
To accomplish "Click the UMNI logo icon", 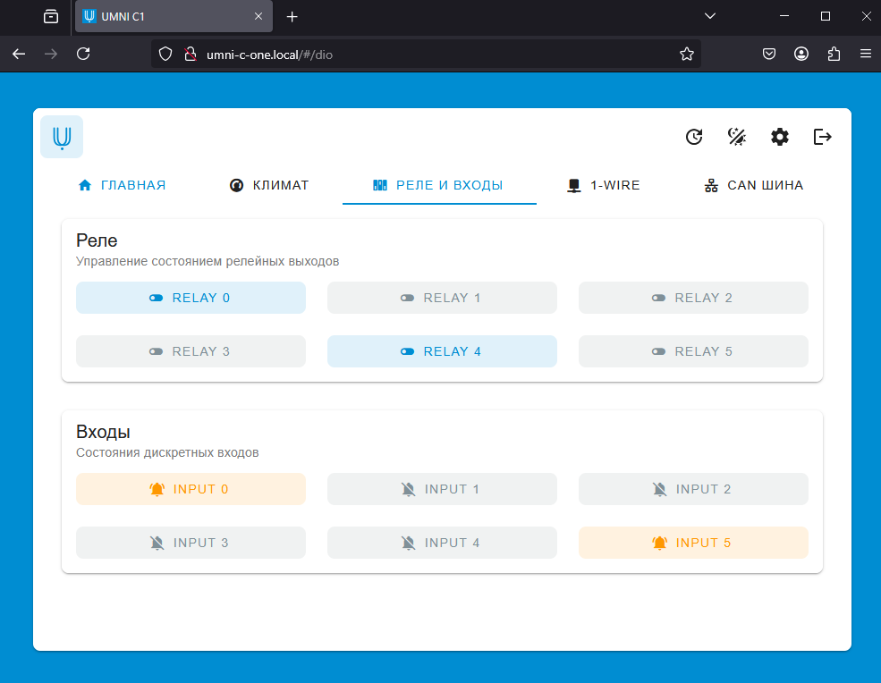I will tap(62, 137).
